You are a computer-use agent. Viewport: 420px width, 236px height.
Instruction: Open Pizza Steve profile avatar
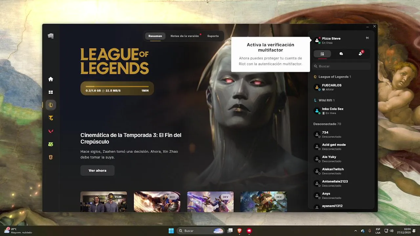tap(317, 40)
